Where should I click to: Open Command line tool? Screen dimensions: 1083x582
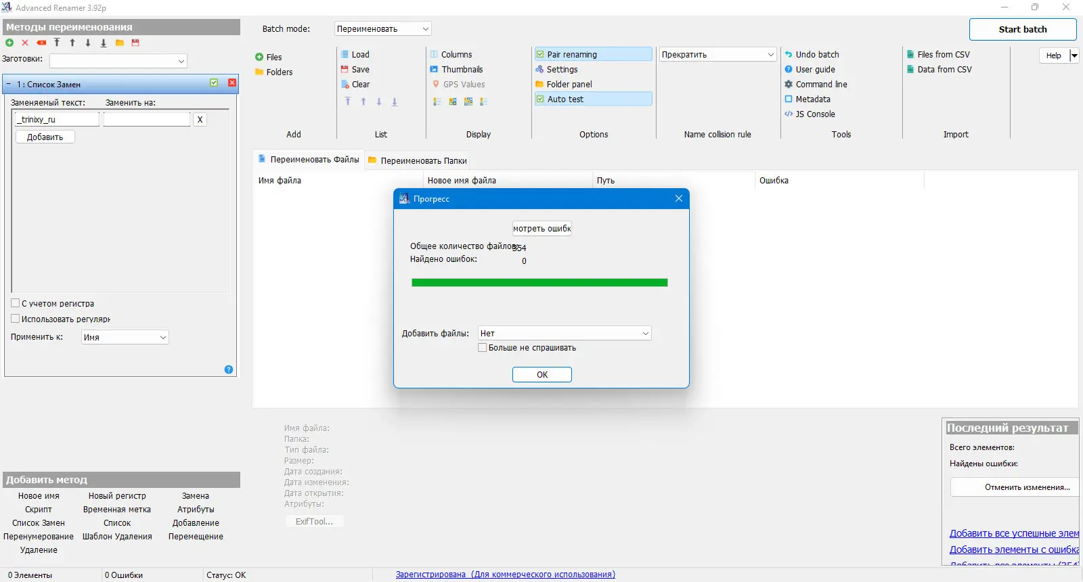tap(816, 84)
